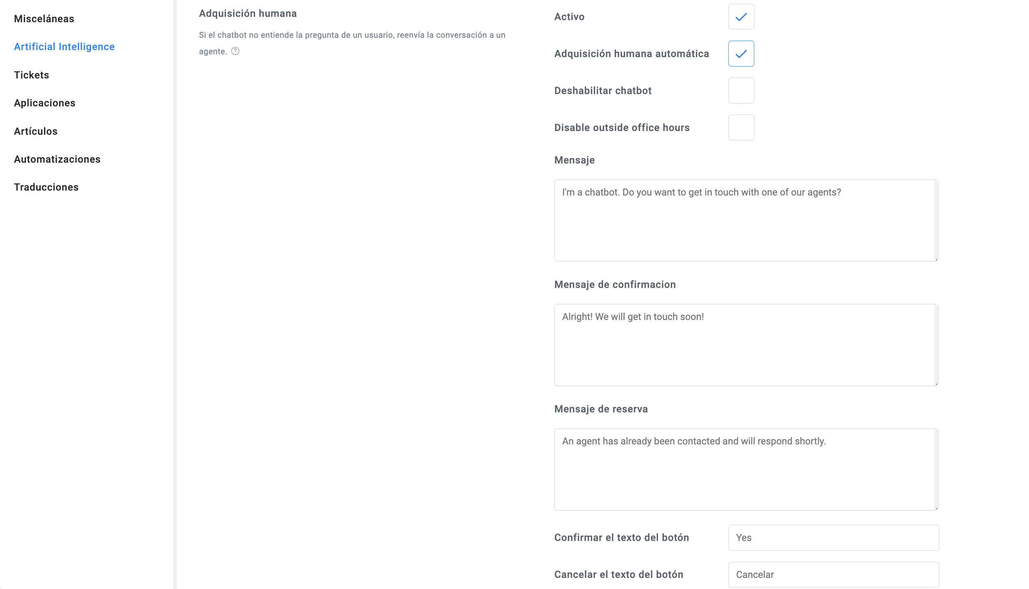Uncheck the Activo checkbox
This screenshot has height=589, width=1029.
(x=741, y=17)
